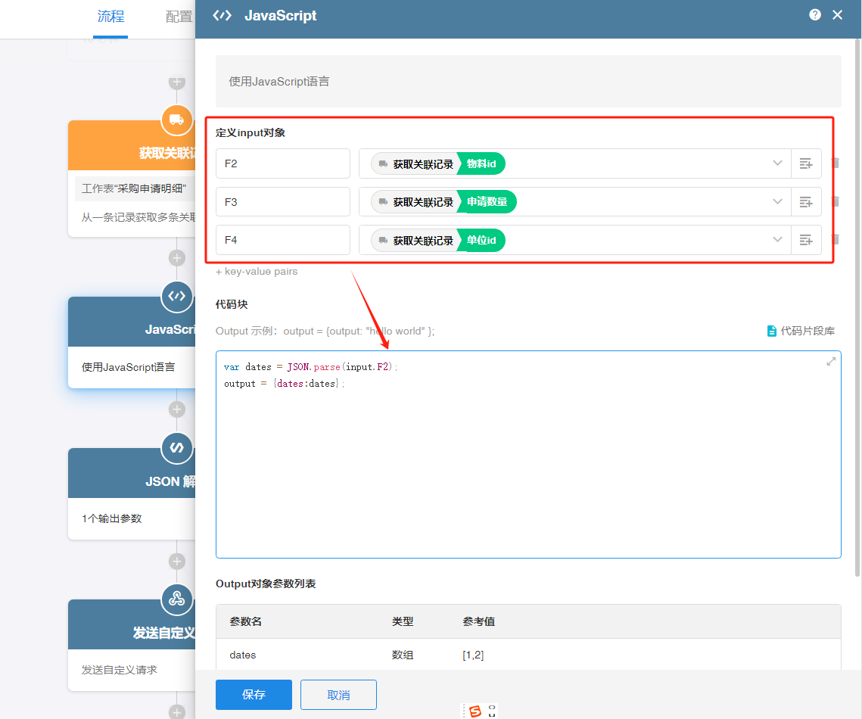Cancel the JavaScript node edits
862x719 pixels.
[338, 695]
